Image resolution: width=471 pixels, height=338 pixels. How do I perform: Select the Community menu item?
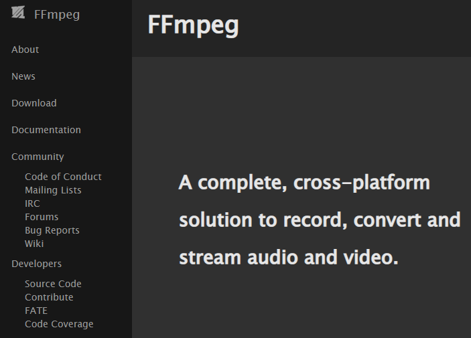pyautogui.click(x=38, y=157)
